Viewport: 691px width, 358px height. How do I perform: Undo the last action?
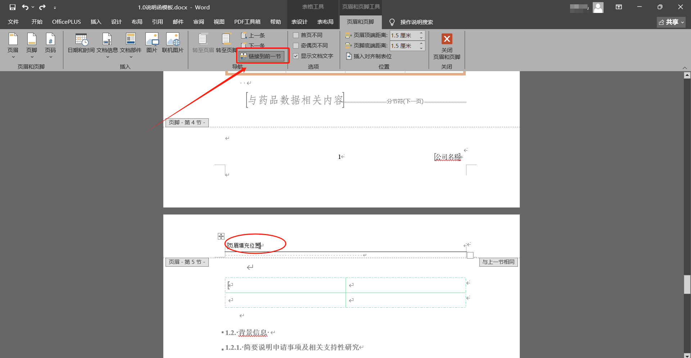point(25,7)
